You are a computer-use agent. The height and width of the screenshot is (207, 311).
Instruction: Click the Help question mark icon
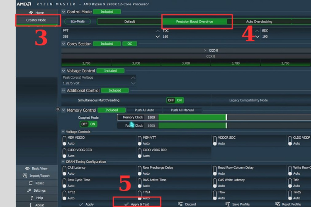32,198
